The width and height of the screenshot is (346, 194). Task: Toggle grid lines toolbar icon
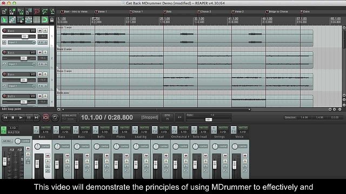36,20
